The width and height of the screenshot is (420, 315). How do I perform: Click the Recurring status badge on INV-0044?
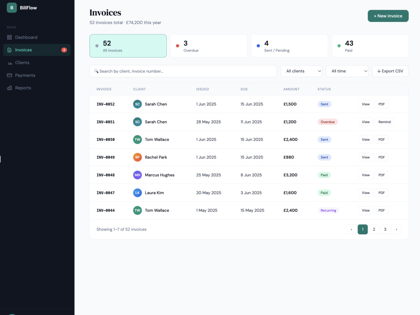point(328,210)
